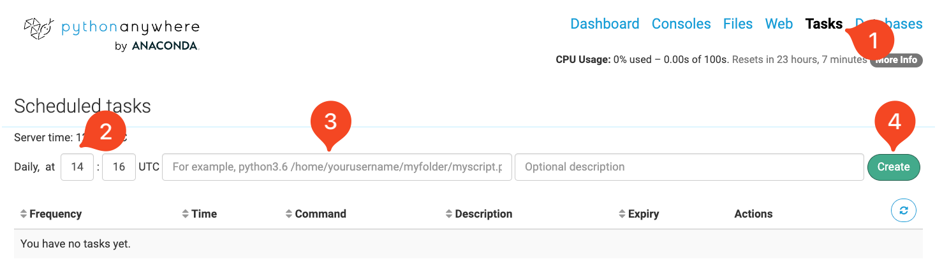Screen dimensions: 942x259
Task: Click the Optional description field
Action: point(689,167)
